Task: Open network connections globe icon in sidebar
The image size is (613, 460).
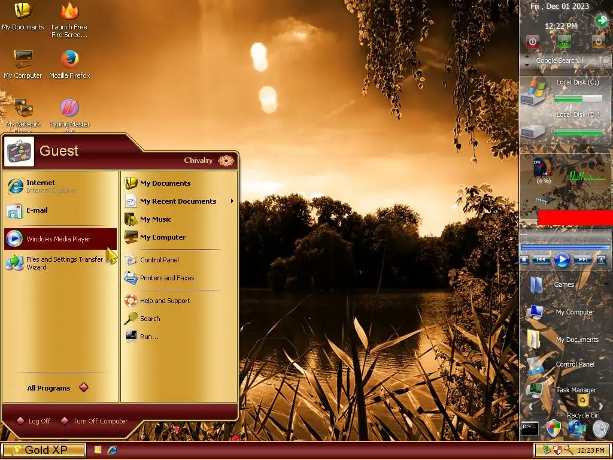Action: click(x=576, y=428)
